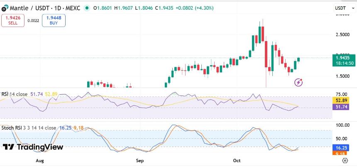Open chart settings gear icon
The height and width of the screenshot is (167, 357).
345,160
